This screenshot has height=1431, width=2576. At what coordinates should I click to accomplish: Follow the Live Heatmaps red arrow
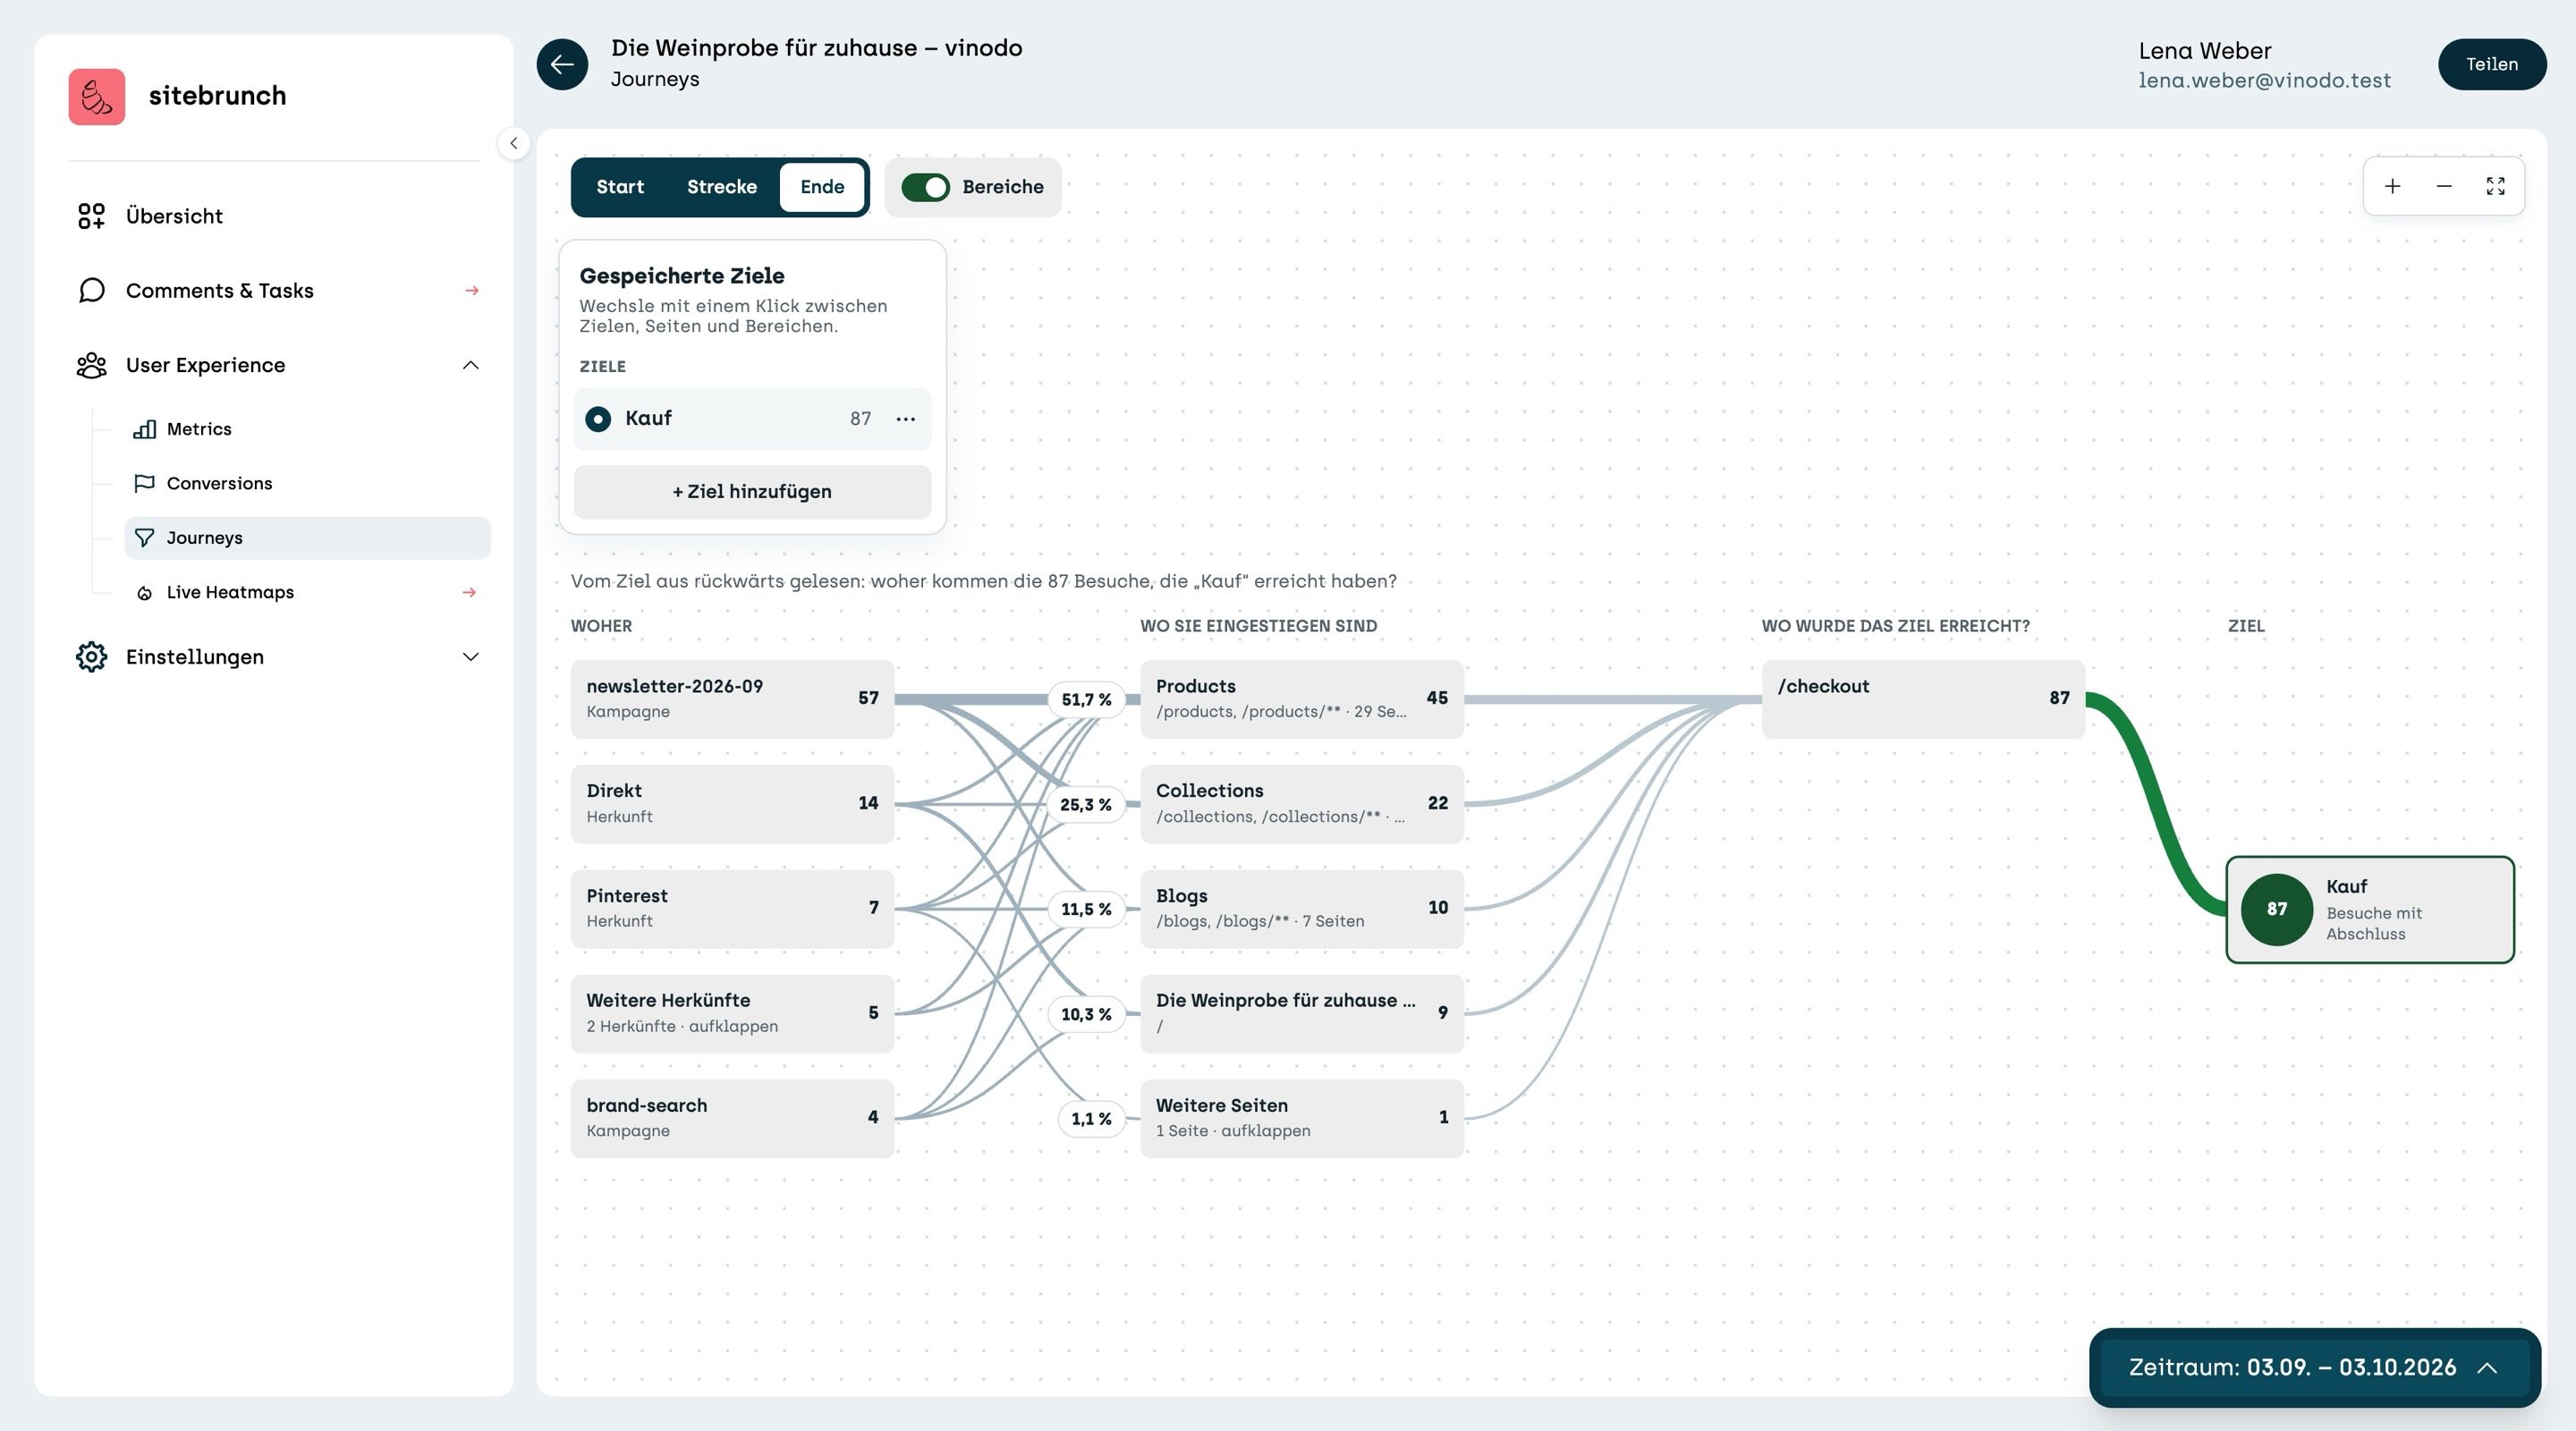(x=469, y=593)
